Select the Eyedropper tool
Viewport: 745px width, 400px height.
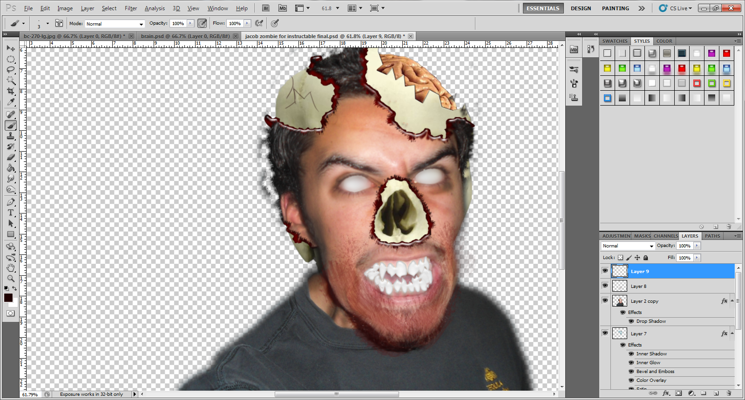point(10,102)
